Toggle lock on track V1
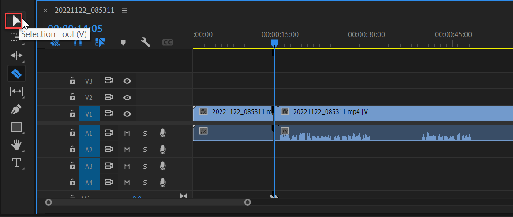 point(73,114)
